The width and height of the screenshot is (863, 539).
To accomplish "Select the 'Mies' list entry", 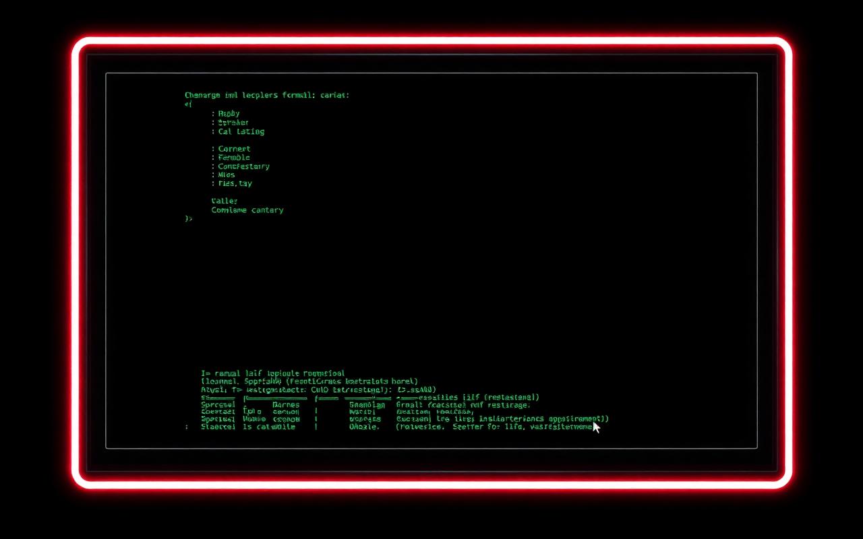I will (227, 175).
